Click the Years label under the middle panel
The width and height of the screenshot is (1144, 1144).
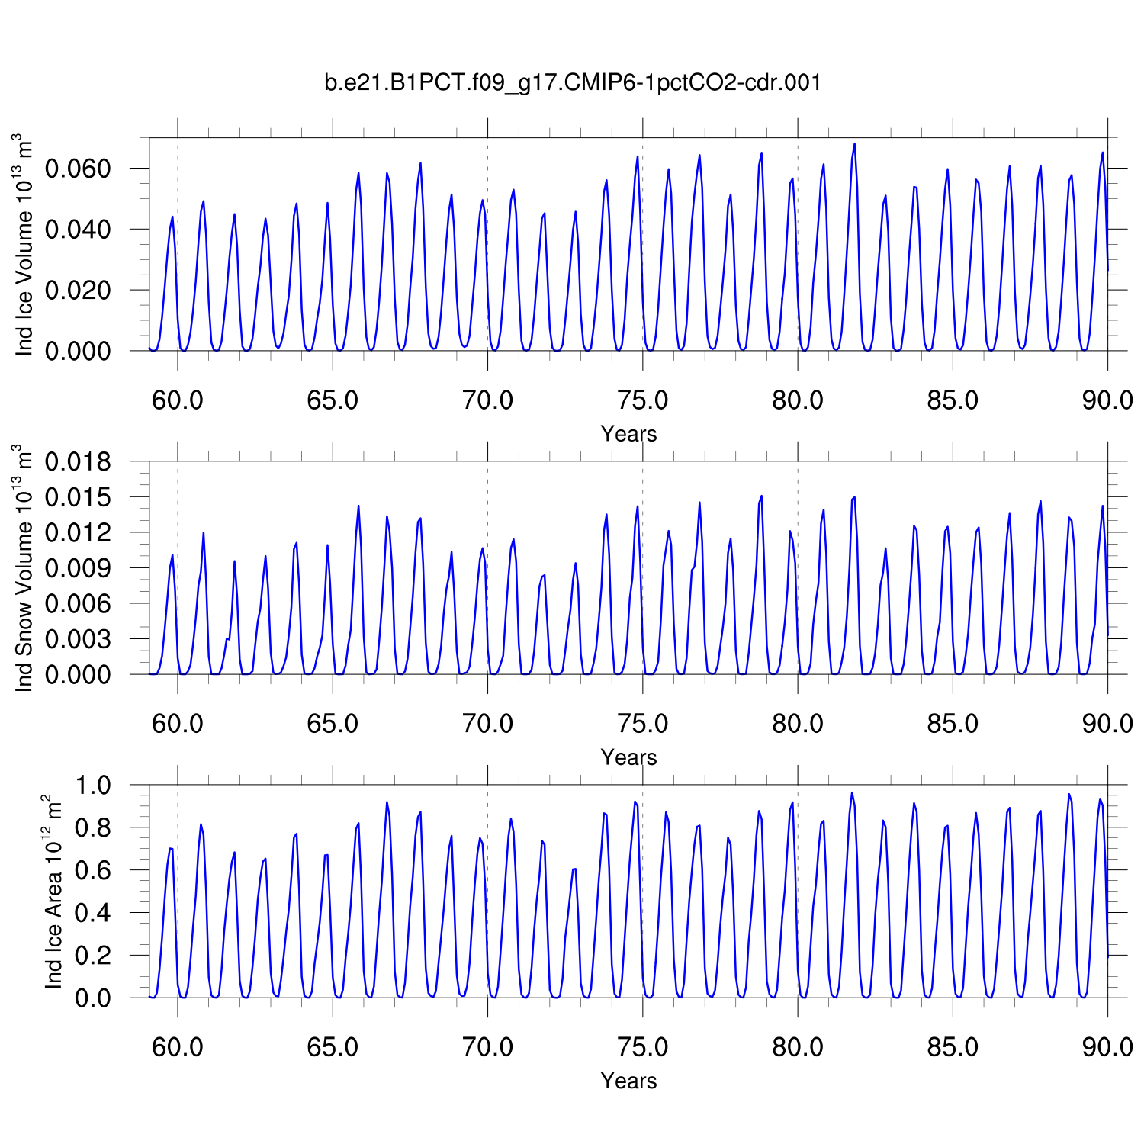[x=628, y=757]
